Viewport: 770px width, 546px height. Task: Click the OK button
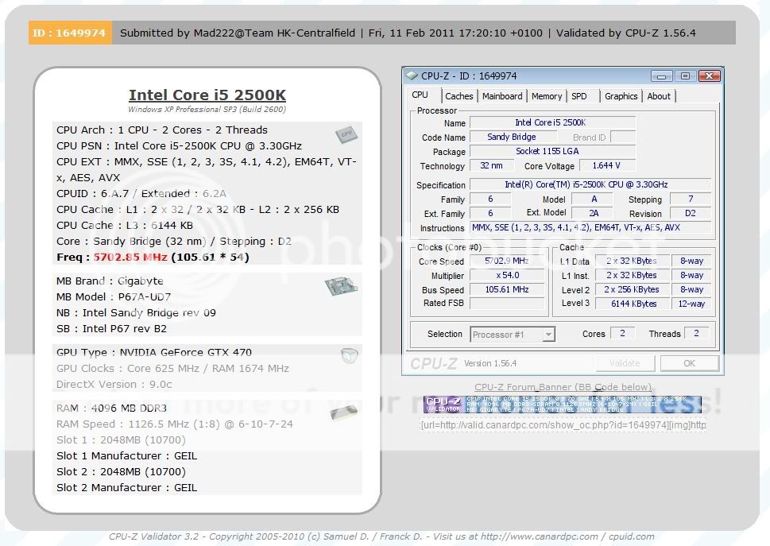[689, 363]
